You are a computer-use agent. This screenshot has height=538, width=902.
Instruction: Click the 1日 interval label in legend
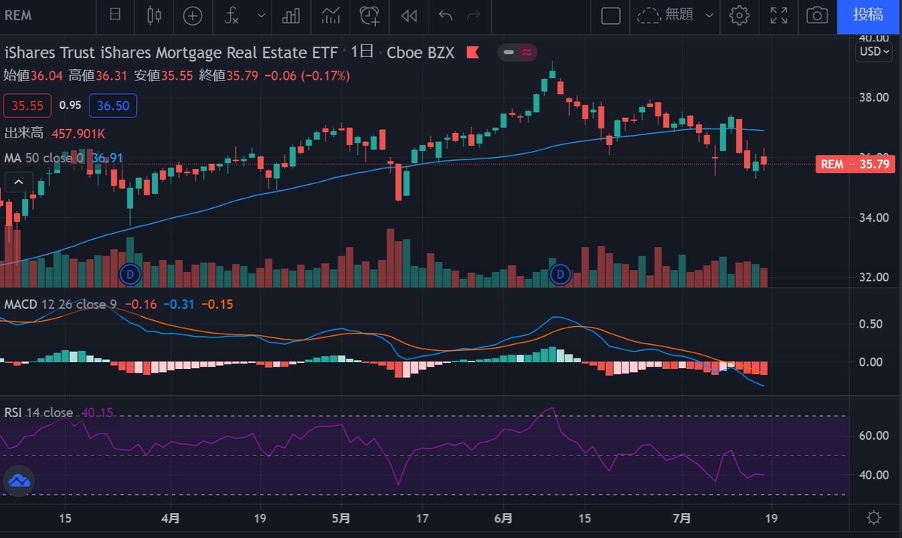[362, 52]
